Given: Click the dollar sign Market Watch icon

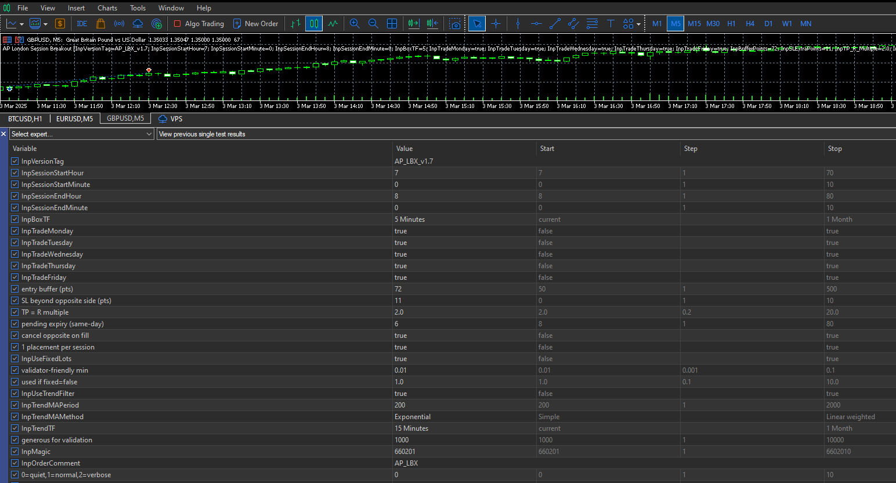Looking at the screenshot, I should pos(60,24).
